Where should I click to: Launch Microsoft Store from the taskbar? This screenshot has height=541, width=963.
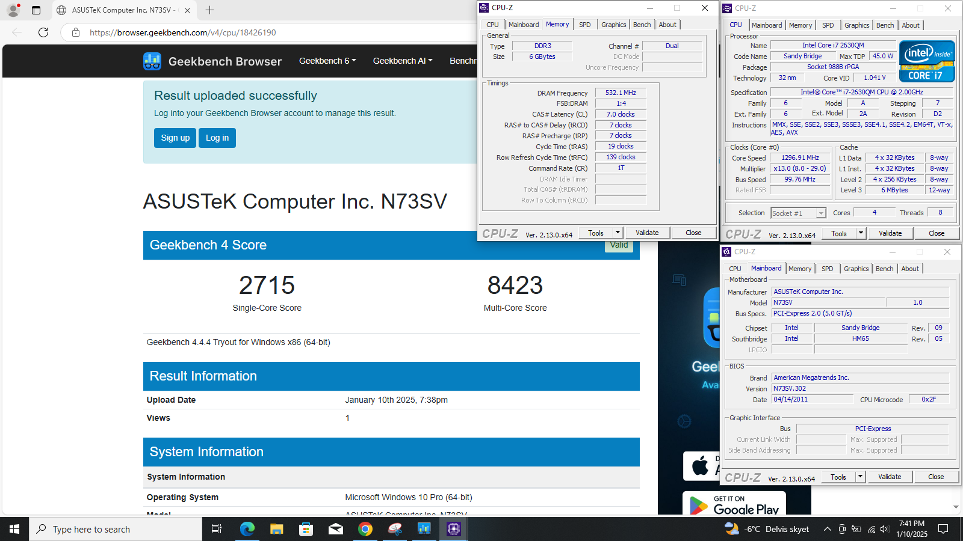point(306,529)
